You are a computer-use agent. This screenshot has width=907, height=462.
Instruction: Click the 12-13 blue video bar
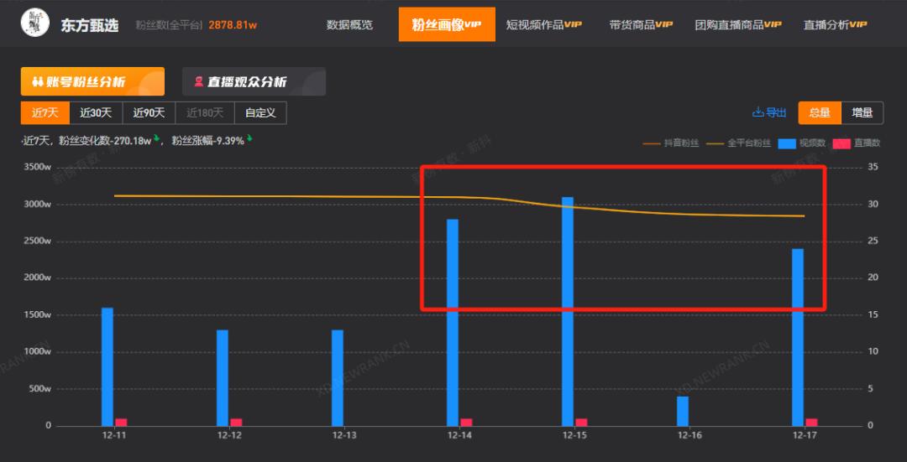tap(338, 378)
